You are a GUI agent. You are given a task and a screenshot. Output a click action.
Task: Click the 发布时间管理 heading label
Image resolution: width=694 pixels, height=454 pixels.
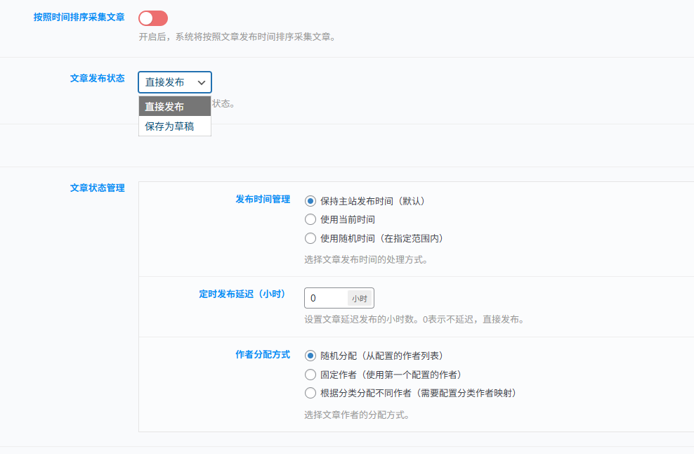click(x=263, y=200)
